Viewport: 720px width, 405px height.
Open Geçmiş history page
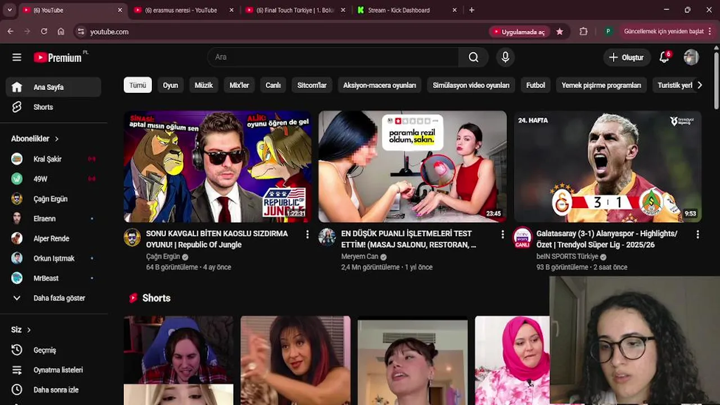point(53,350)
